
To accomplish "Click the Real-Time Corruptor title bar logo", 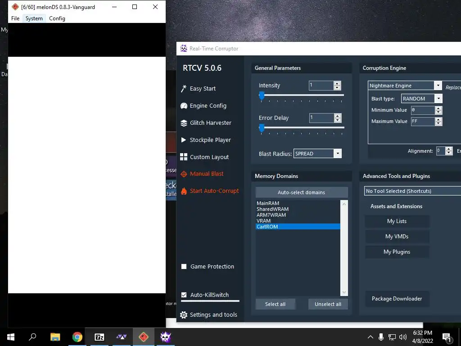I will tap(184, 49).
